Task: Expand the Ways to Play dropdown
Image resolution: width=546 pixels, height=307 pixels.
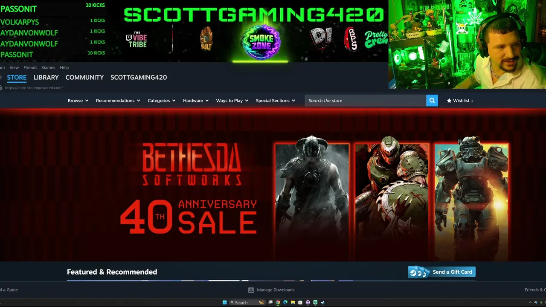Action: coord(232,101)
